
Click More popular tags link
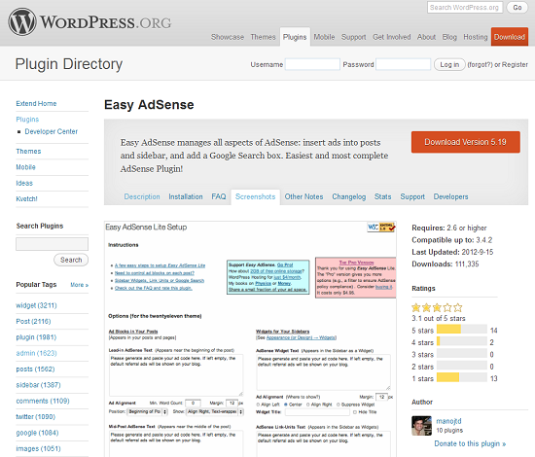point(79,285)
